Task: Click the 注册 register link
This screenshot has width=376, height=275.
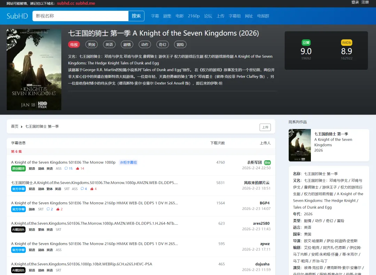Action: coord(365,2)
